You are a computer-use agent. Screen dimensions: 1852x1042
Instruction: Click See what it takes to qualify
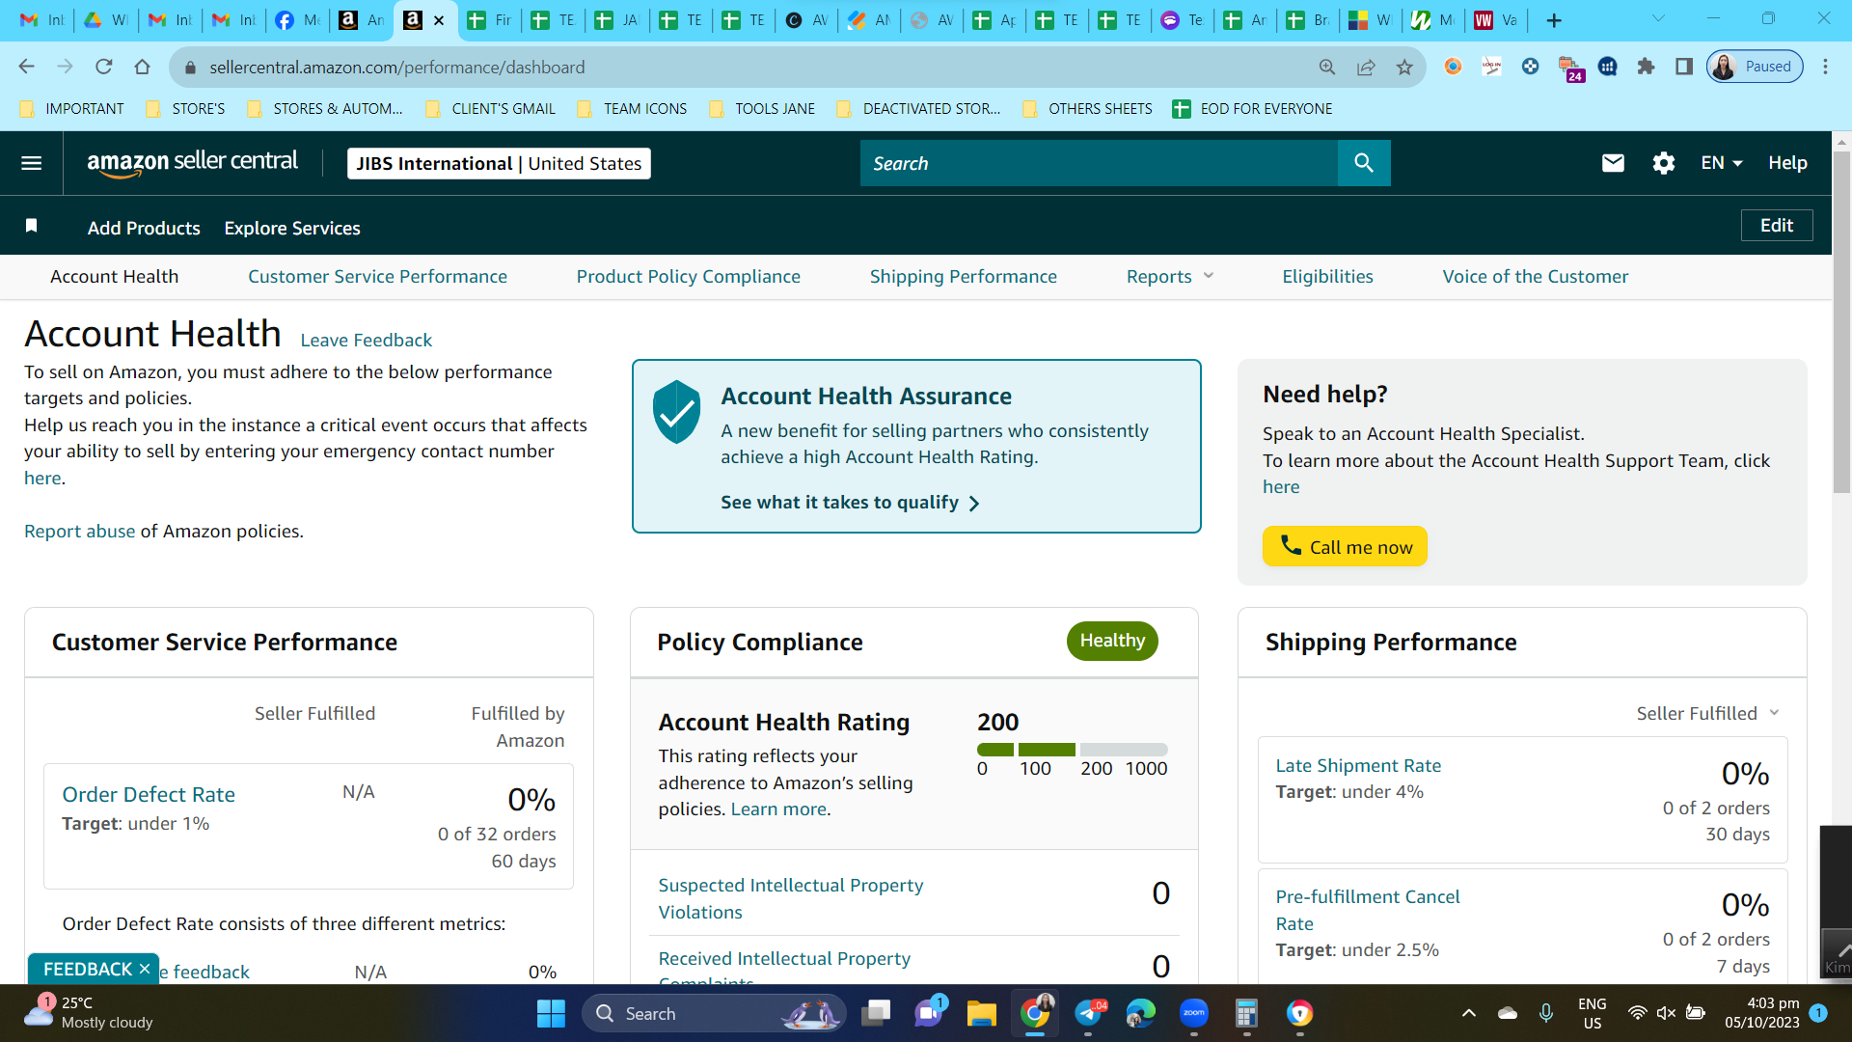pyautogui.click(x=850, y=503)
